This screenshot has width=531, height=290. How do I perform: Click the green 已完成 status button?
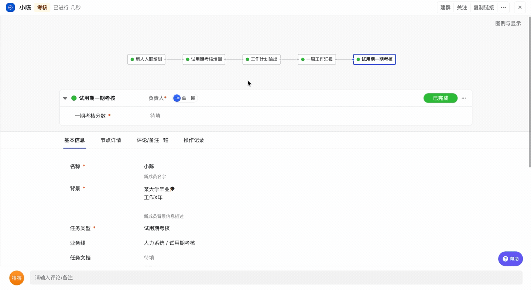[441, 98]
